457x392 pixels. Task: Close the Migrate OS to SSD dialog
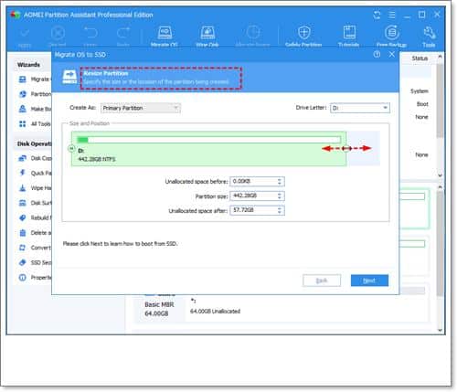tap(392, 54)
